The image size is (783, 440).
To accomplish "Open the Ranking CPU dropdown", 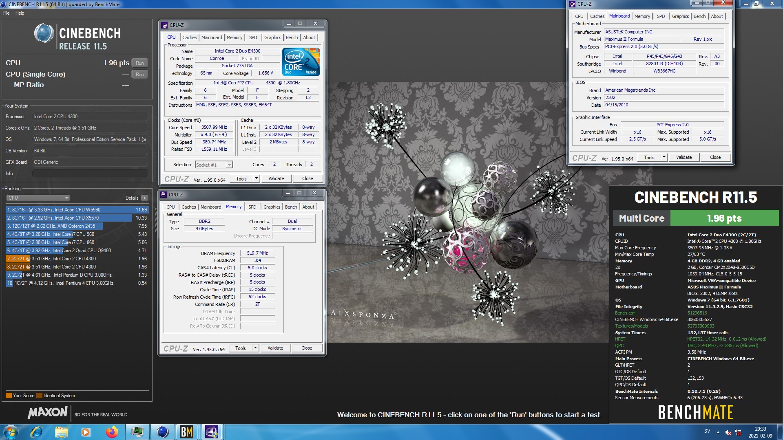I will (38, 198).
